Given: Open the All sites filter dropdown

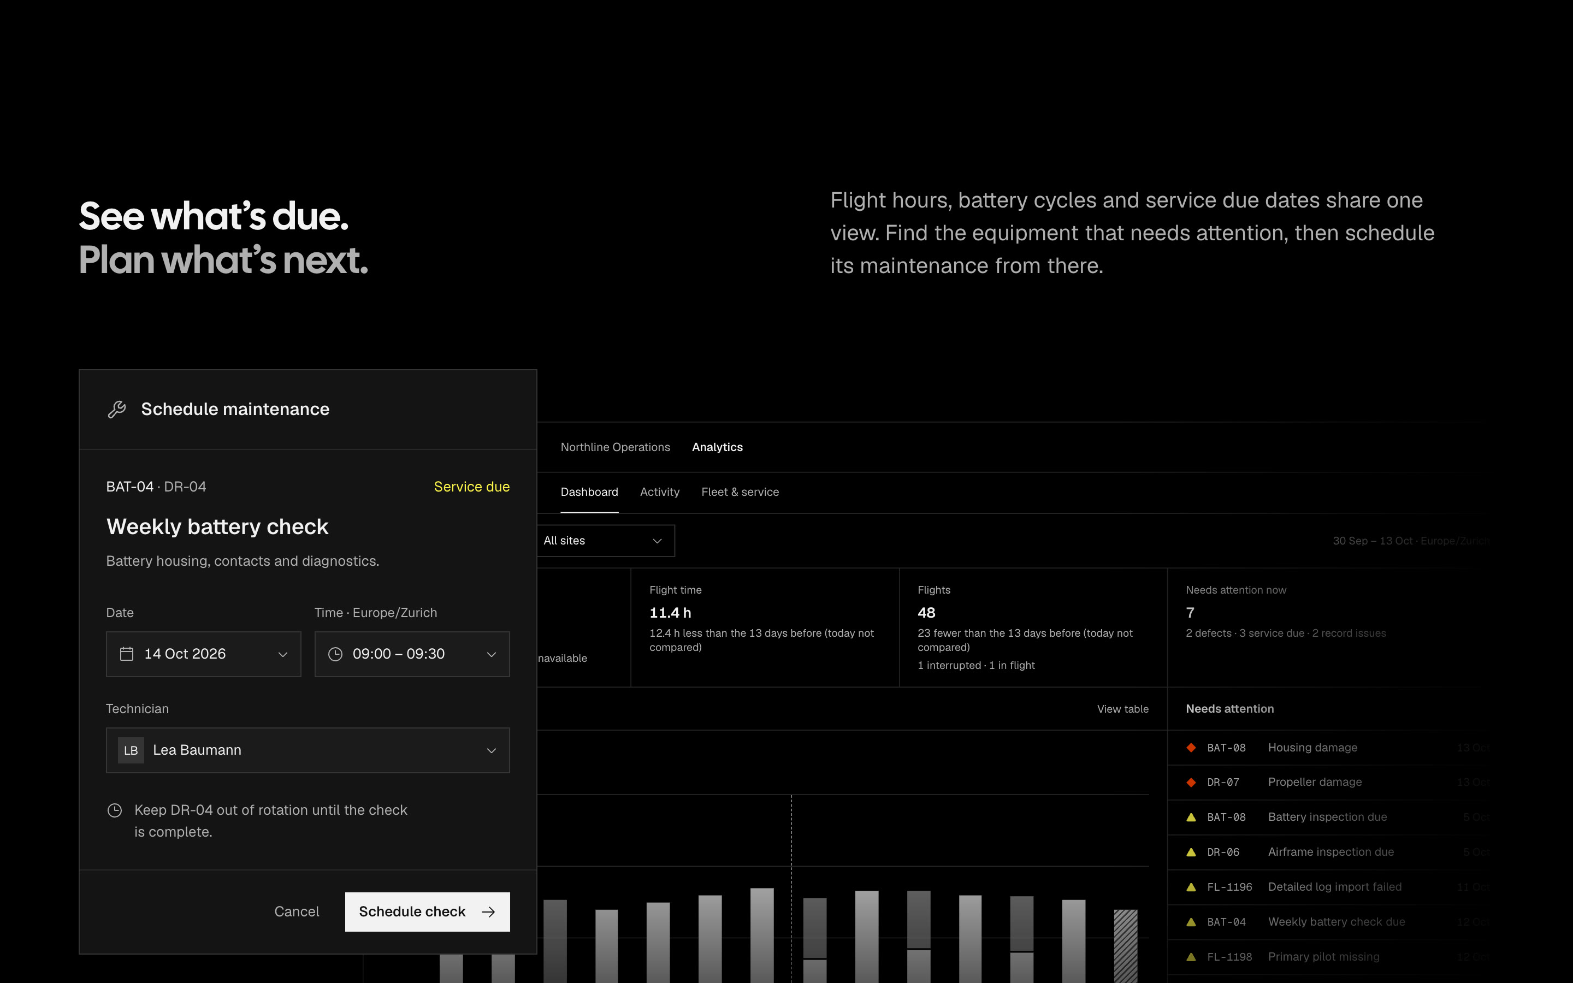Looking at the screenshot, I should (605, 541).
